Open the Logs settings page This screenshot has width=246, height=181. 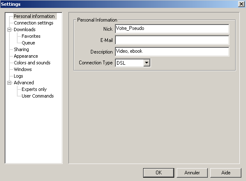pyautogui.click(x=18, y=76)
